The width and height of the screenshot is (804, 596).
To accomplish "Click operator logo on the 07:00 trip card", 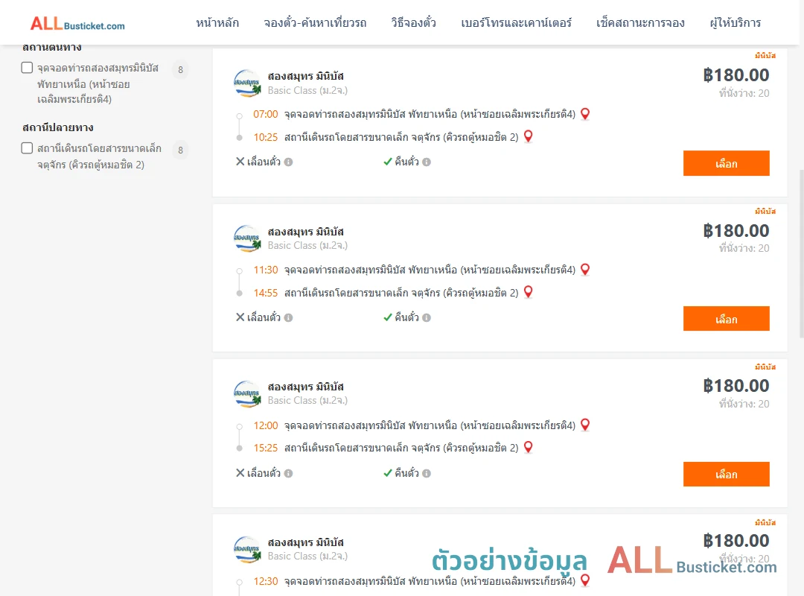I will 248,83.
